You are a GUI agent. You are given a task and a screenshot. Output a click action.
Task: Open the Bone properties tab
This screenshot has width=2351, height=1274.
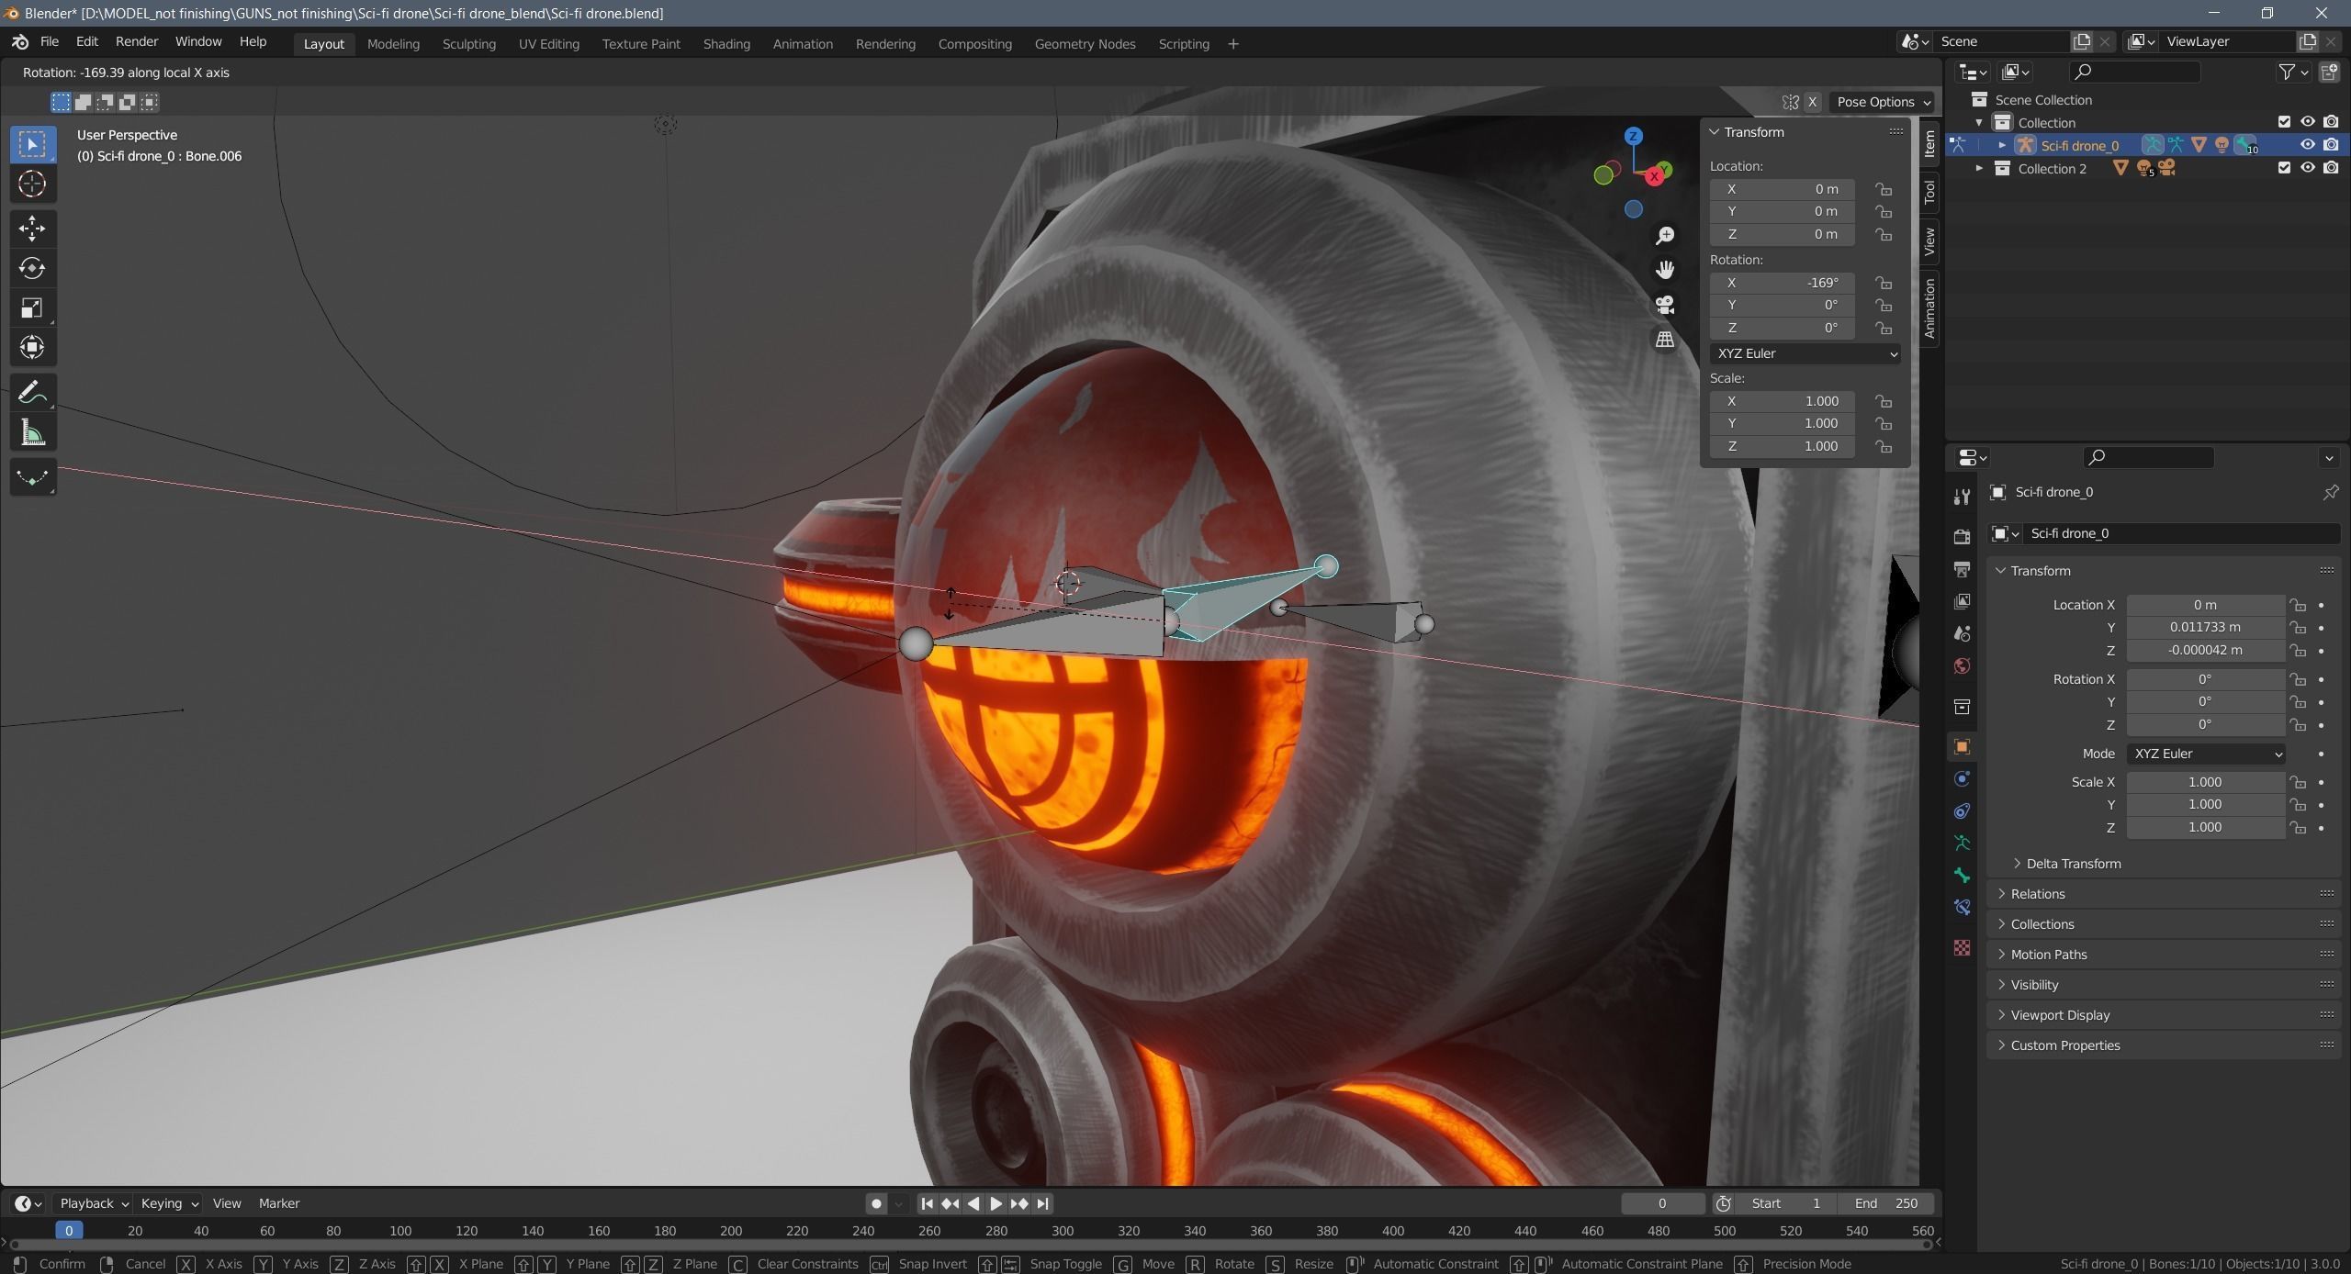1963,875
